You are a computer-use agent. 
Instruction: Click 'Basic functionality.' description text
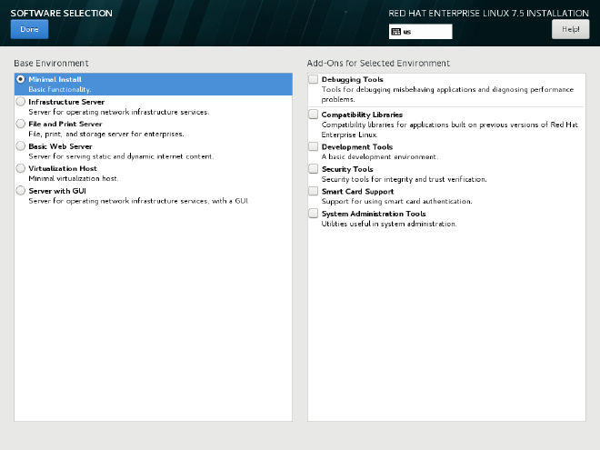click(x=60, y=89)
